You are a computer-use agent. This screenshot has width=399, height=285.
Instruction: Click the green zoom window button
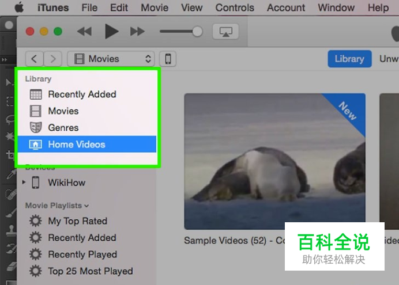click(x=58, y=32)
